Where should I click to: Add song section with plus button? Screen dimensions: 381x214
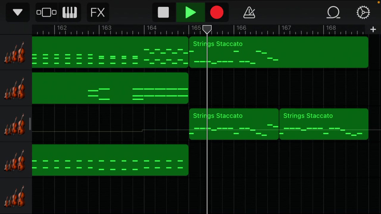point(373,29)
